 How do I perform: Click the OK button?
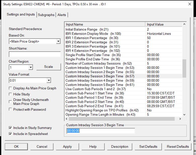point(16,146)
